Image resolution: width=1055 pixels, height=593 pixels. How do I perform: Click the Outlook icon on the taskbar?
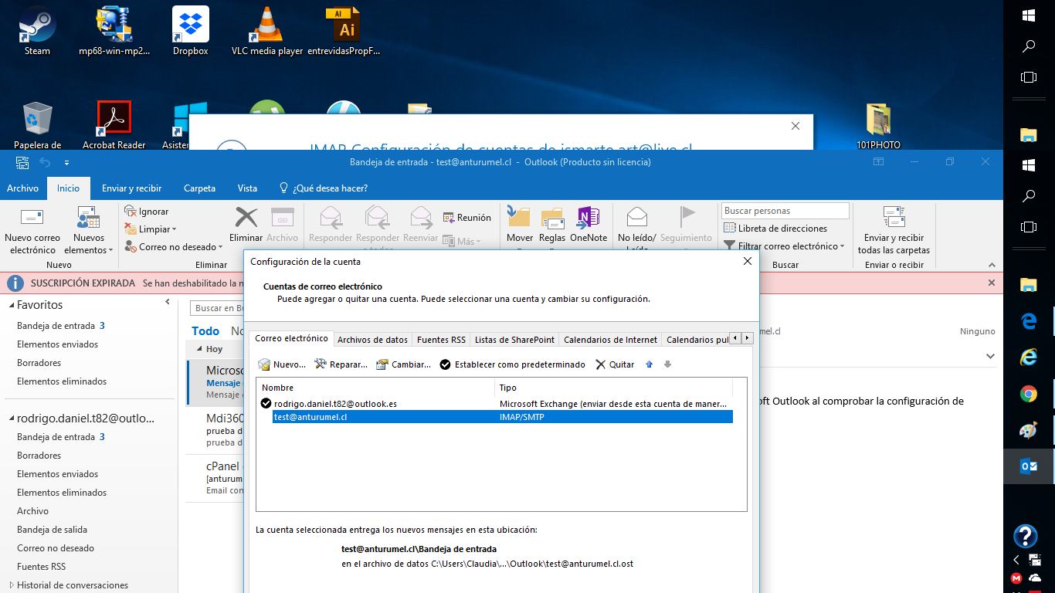1029,466
